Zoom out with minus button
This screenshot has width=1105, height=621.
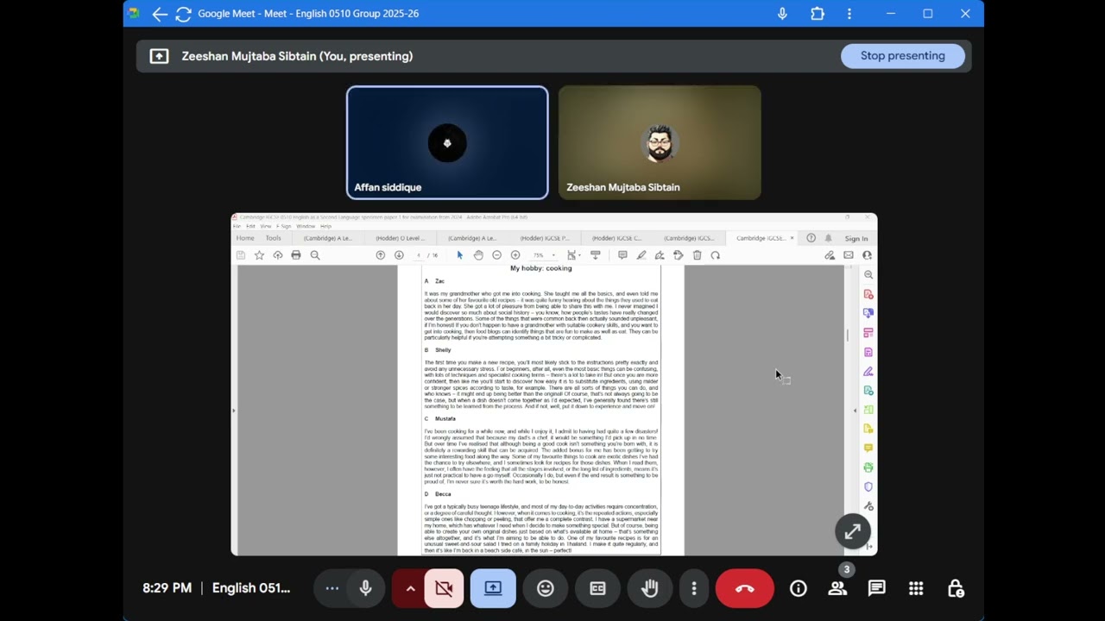(497, 255)
